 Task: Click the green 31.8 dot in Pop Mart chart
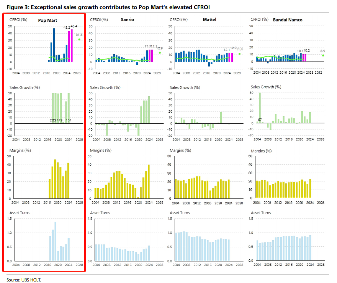(x=79, y=39)
